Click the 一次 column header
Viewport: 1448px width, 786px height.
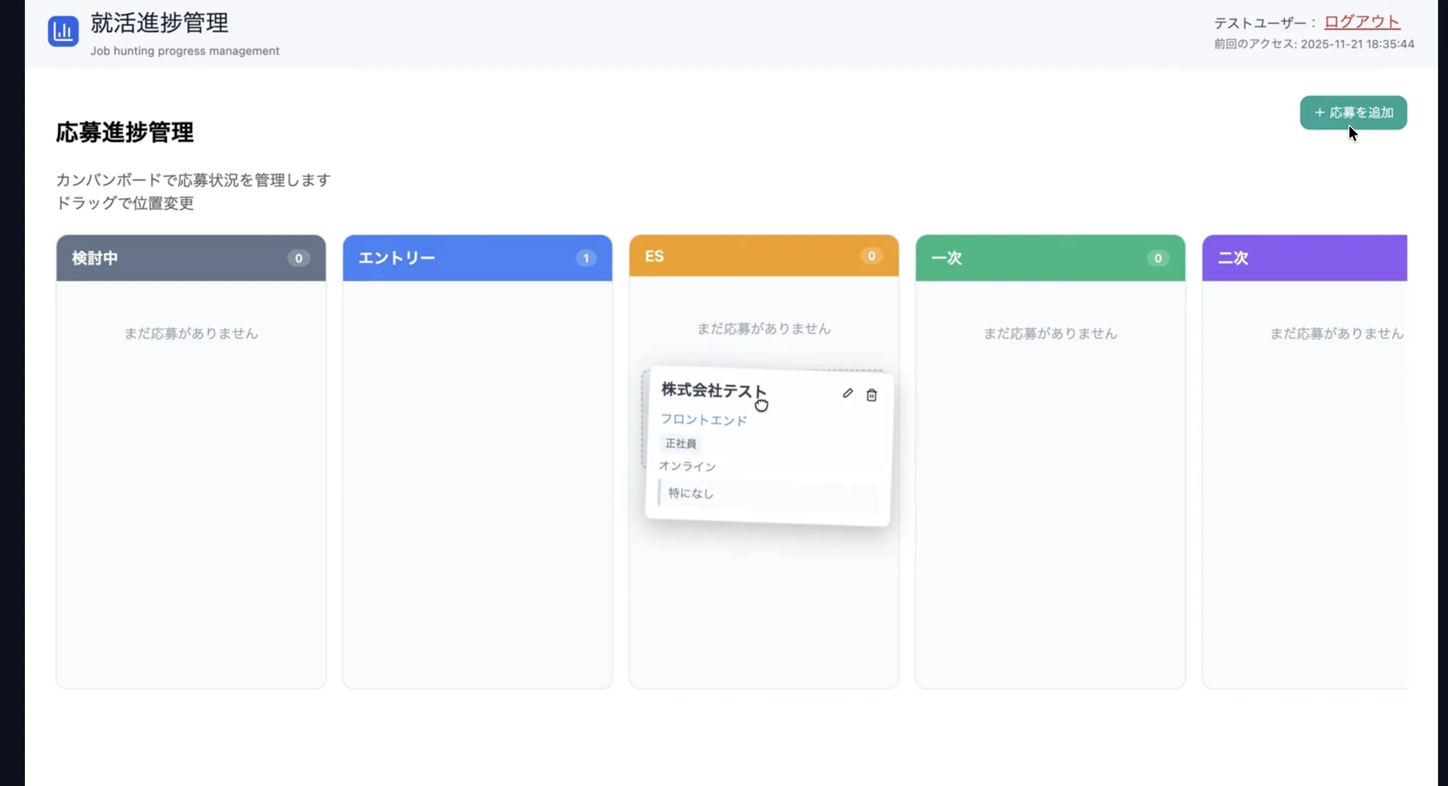click(947, 258)
